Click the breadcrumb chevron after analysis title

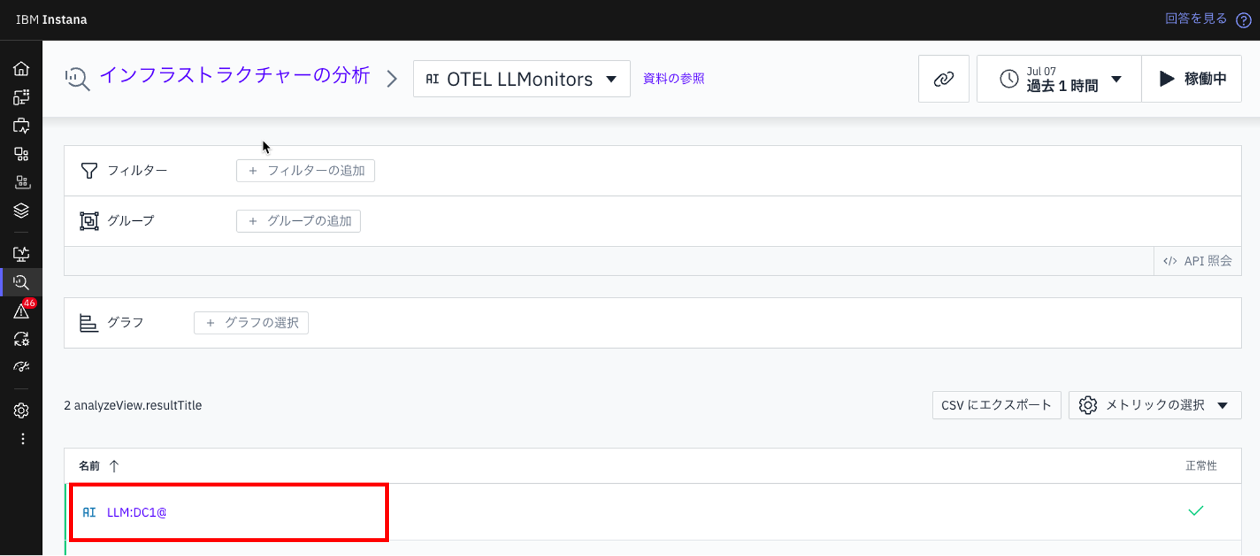coord(392,79)
